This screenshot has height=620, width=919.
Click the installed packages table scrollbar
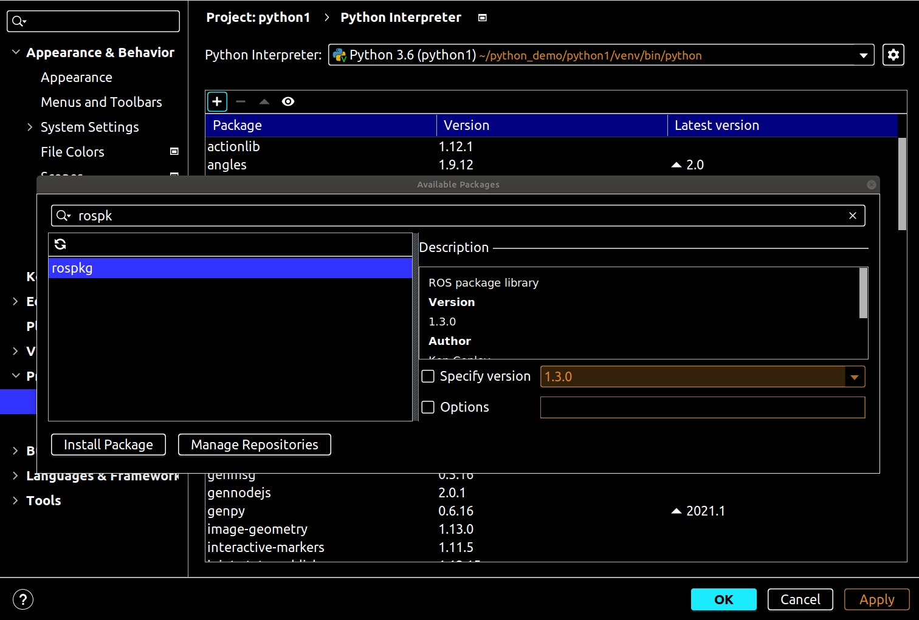(902, 184)
